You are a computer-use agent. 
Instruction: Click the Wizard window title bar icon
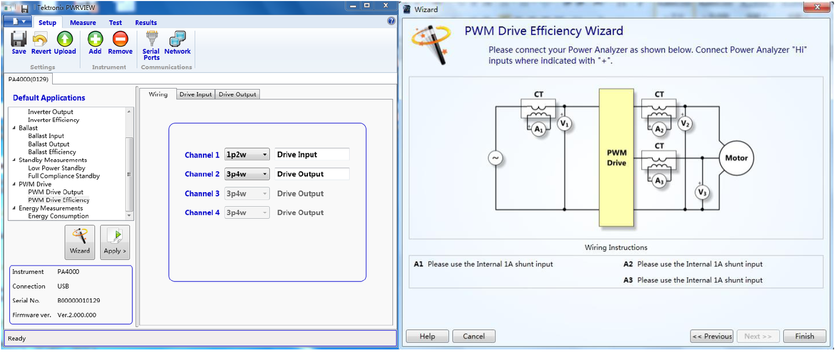point(407,9)
